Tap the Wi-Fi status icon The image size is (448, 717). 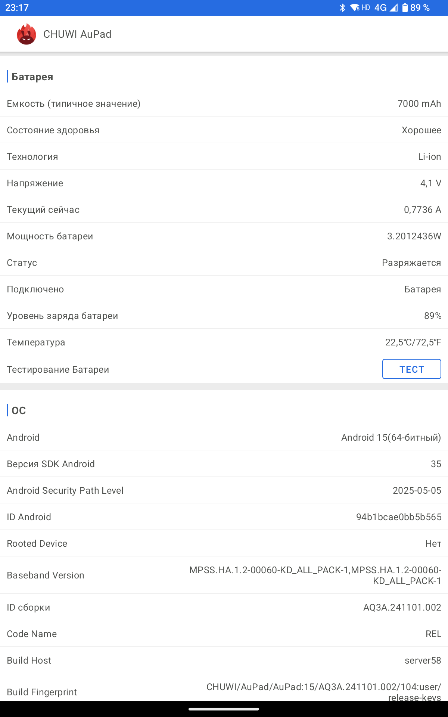(355, 8)
